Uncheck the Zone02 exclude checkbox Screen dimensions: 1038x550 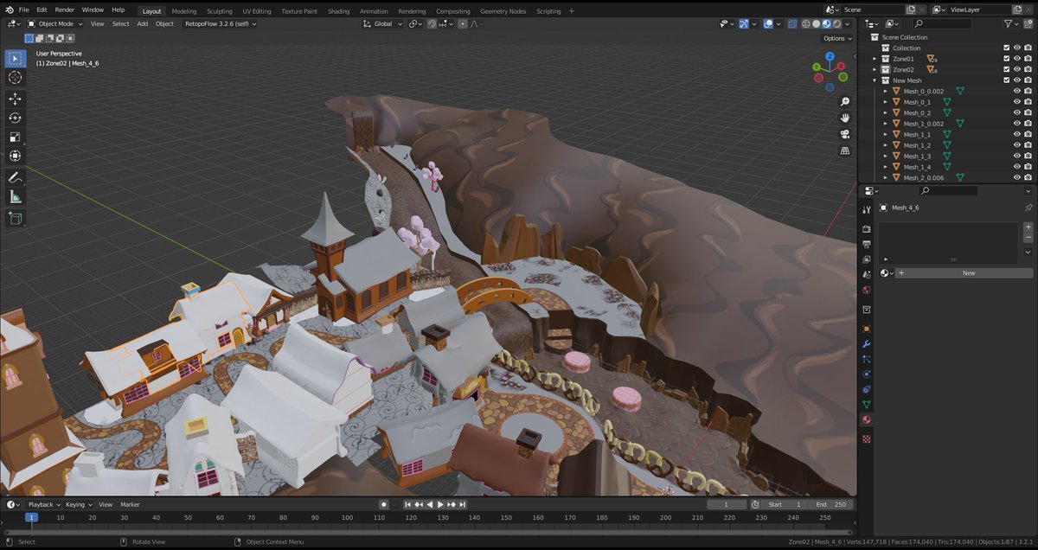(1006, 70)
